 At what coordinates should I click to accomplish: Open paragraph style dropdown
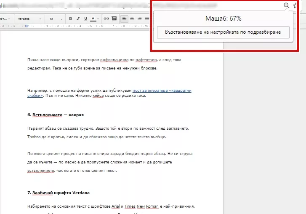click(x=5, y=19)
